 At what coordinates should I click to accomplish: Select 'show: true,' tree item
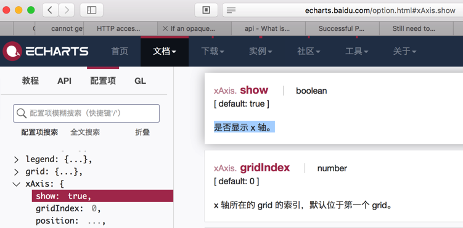pyautogui.click(x=102, y=196)
